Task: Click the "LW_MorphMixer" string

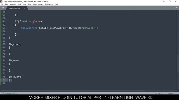Action: pos(84,28)
